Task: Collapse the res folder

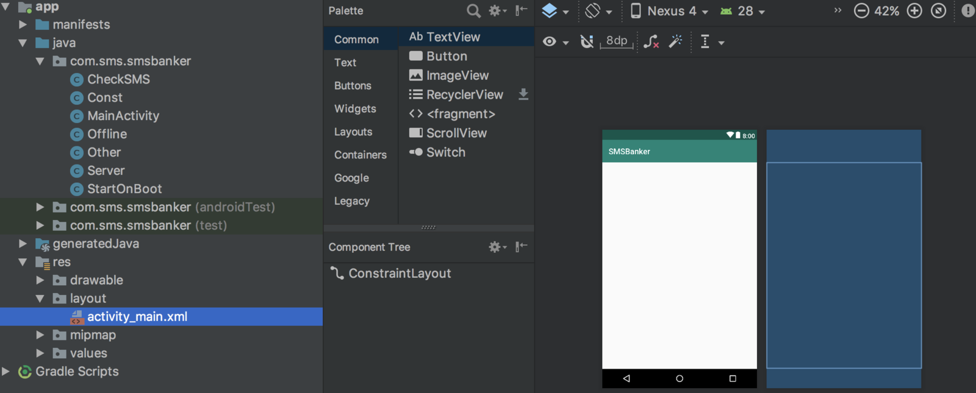Action: (x=23, y=262)
